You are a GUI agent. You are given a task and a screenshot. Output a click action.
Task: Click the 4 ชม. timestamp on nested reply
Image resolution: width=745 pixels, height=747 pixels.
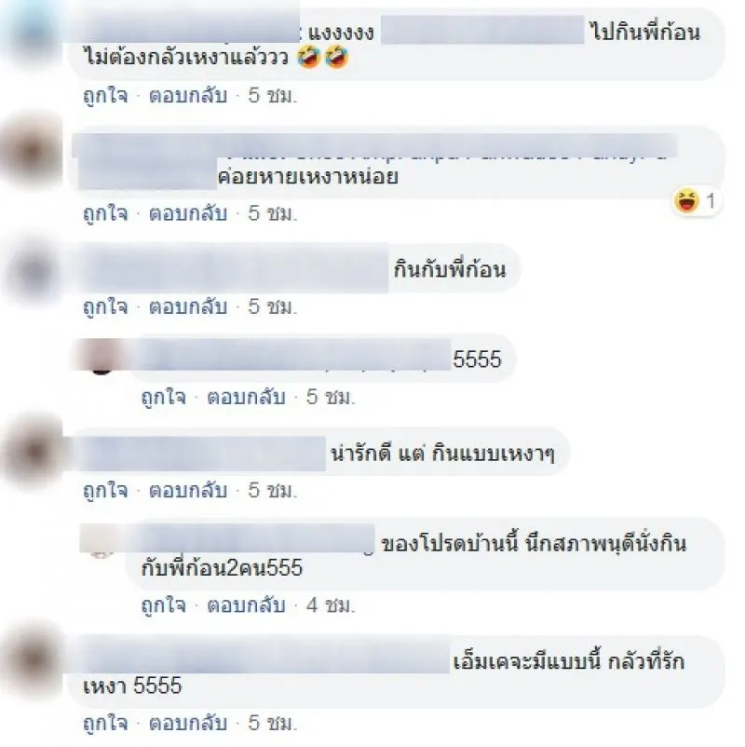click(331, 605)
